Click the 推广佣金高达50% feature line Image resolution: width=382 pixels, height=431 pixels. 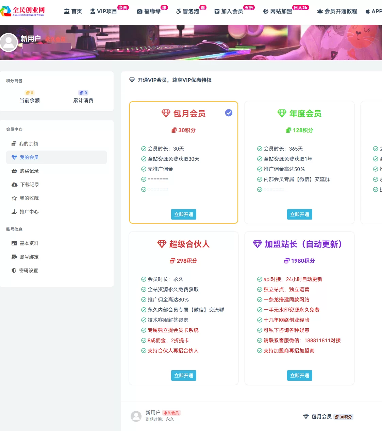281,169
